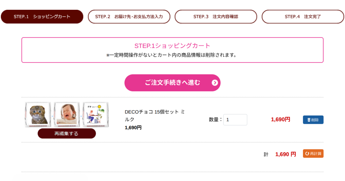Image resolution: width=345 pixels, height=181 pixels.
Task: Proceed with ご注文手続きへ進む button
Action: point(172,83)
